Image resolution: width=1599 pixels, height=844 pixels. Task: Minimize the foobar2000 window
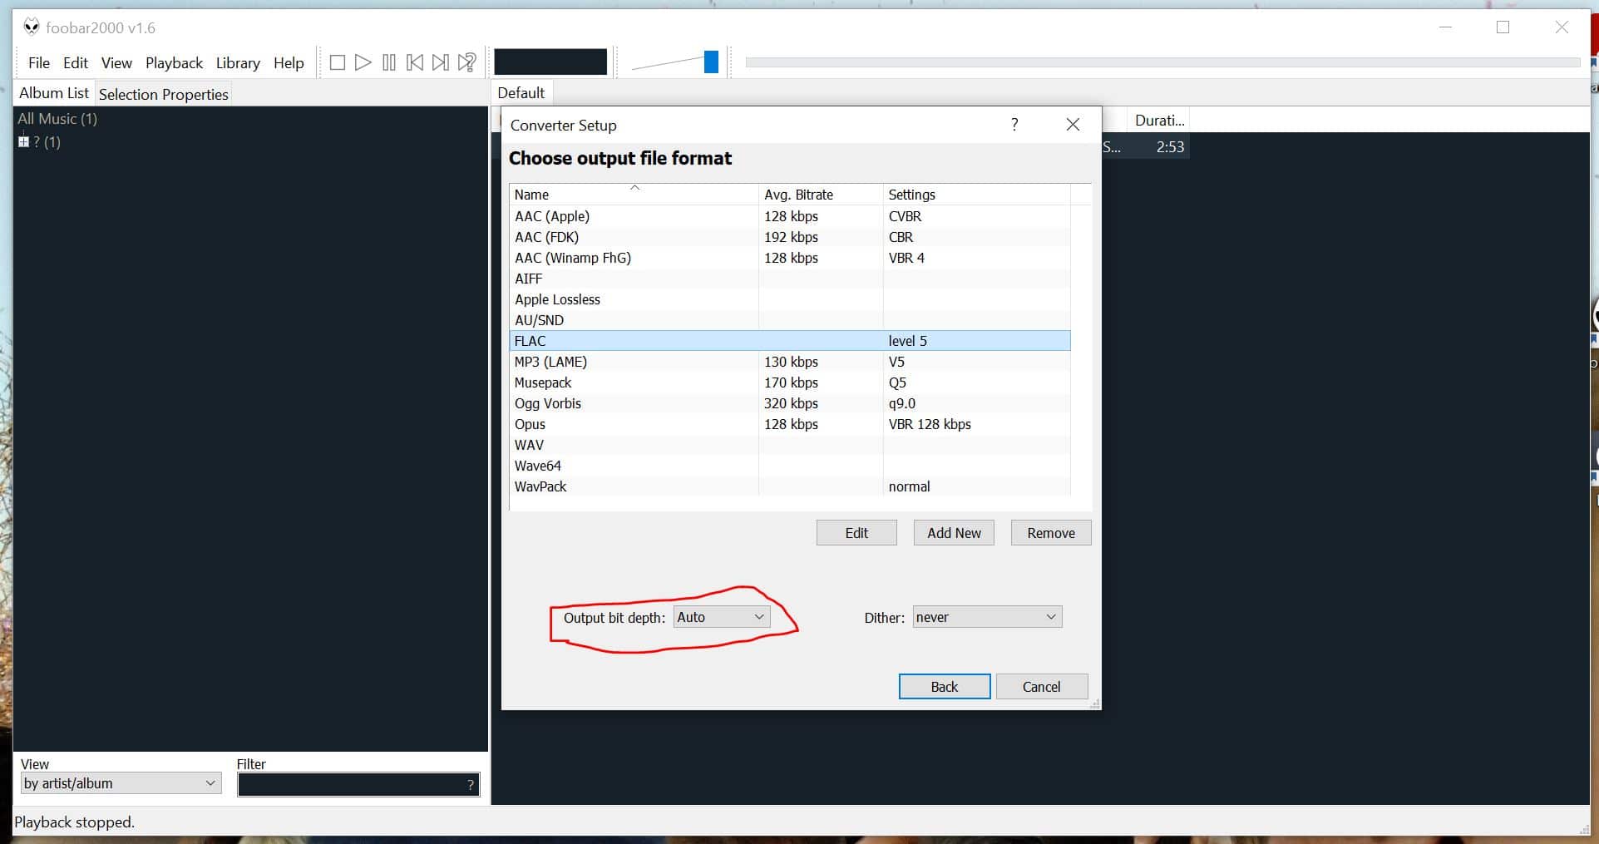point(1446,27)
